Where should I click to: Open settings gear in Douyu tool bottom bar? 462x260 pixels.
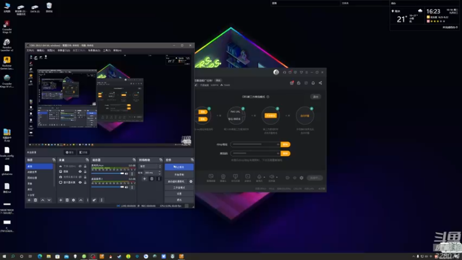301,178
